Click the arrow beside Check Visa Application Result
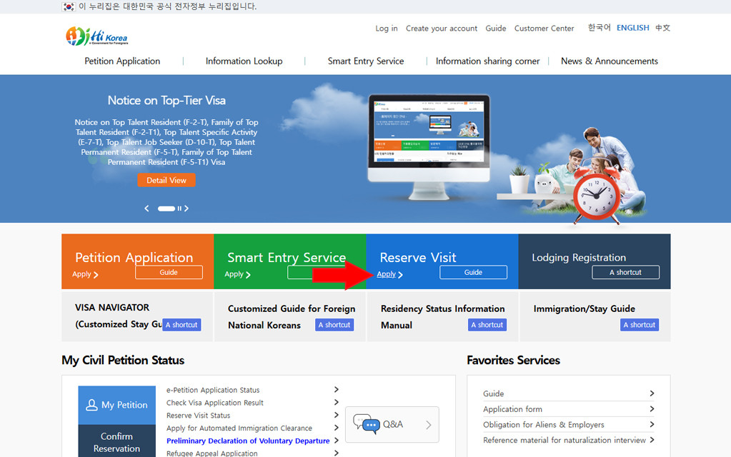 (x=337, y=403)
